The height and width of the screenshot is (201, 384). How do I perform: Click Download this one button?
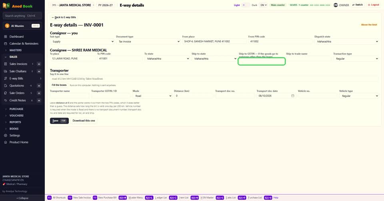coord(84,121)
